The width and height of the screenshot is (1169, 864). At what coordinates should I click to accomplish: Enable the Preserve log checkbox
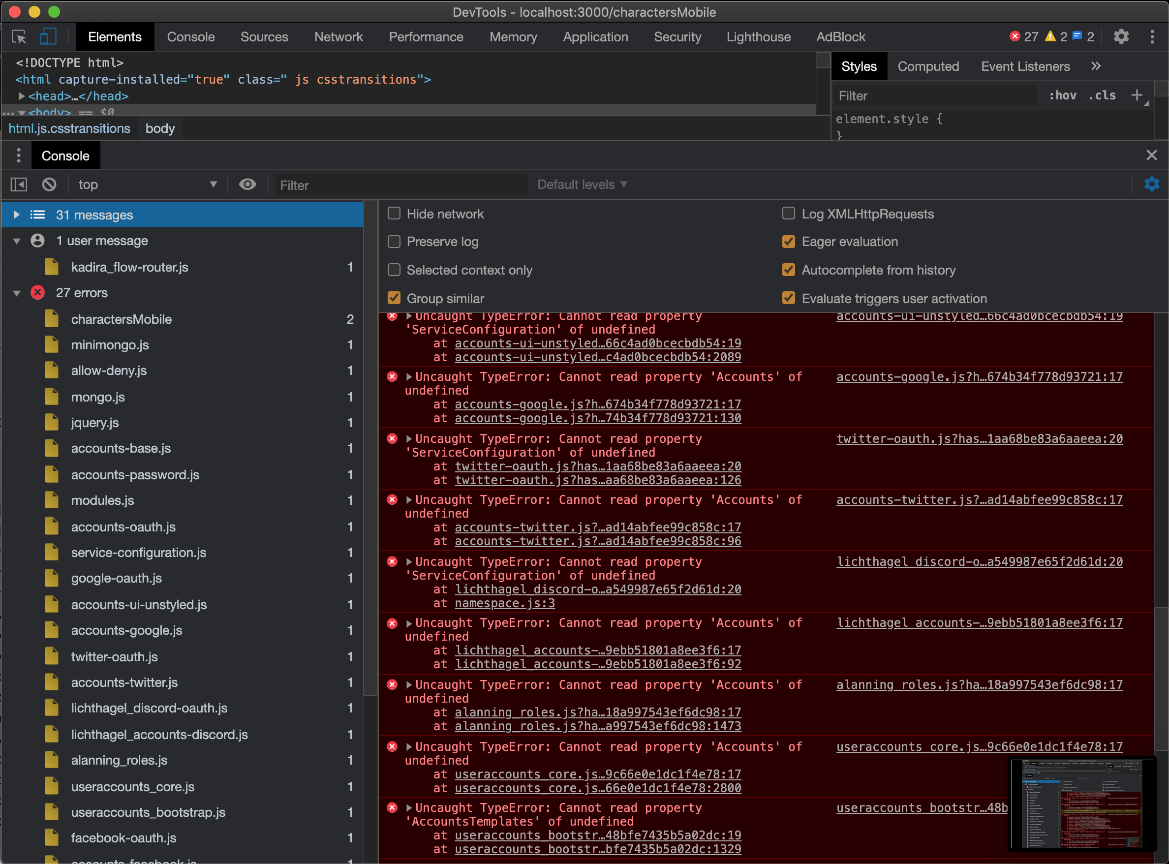(394, 242)
